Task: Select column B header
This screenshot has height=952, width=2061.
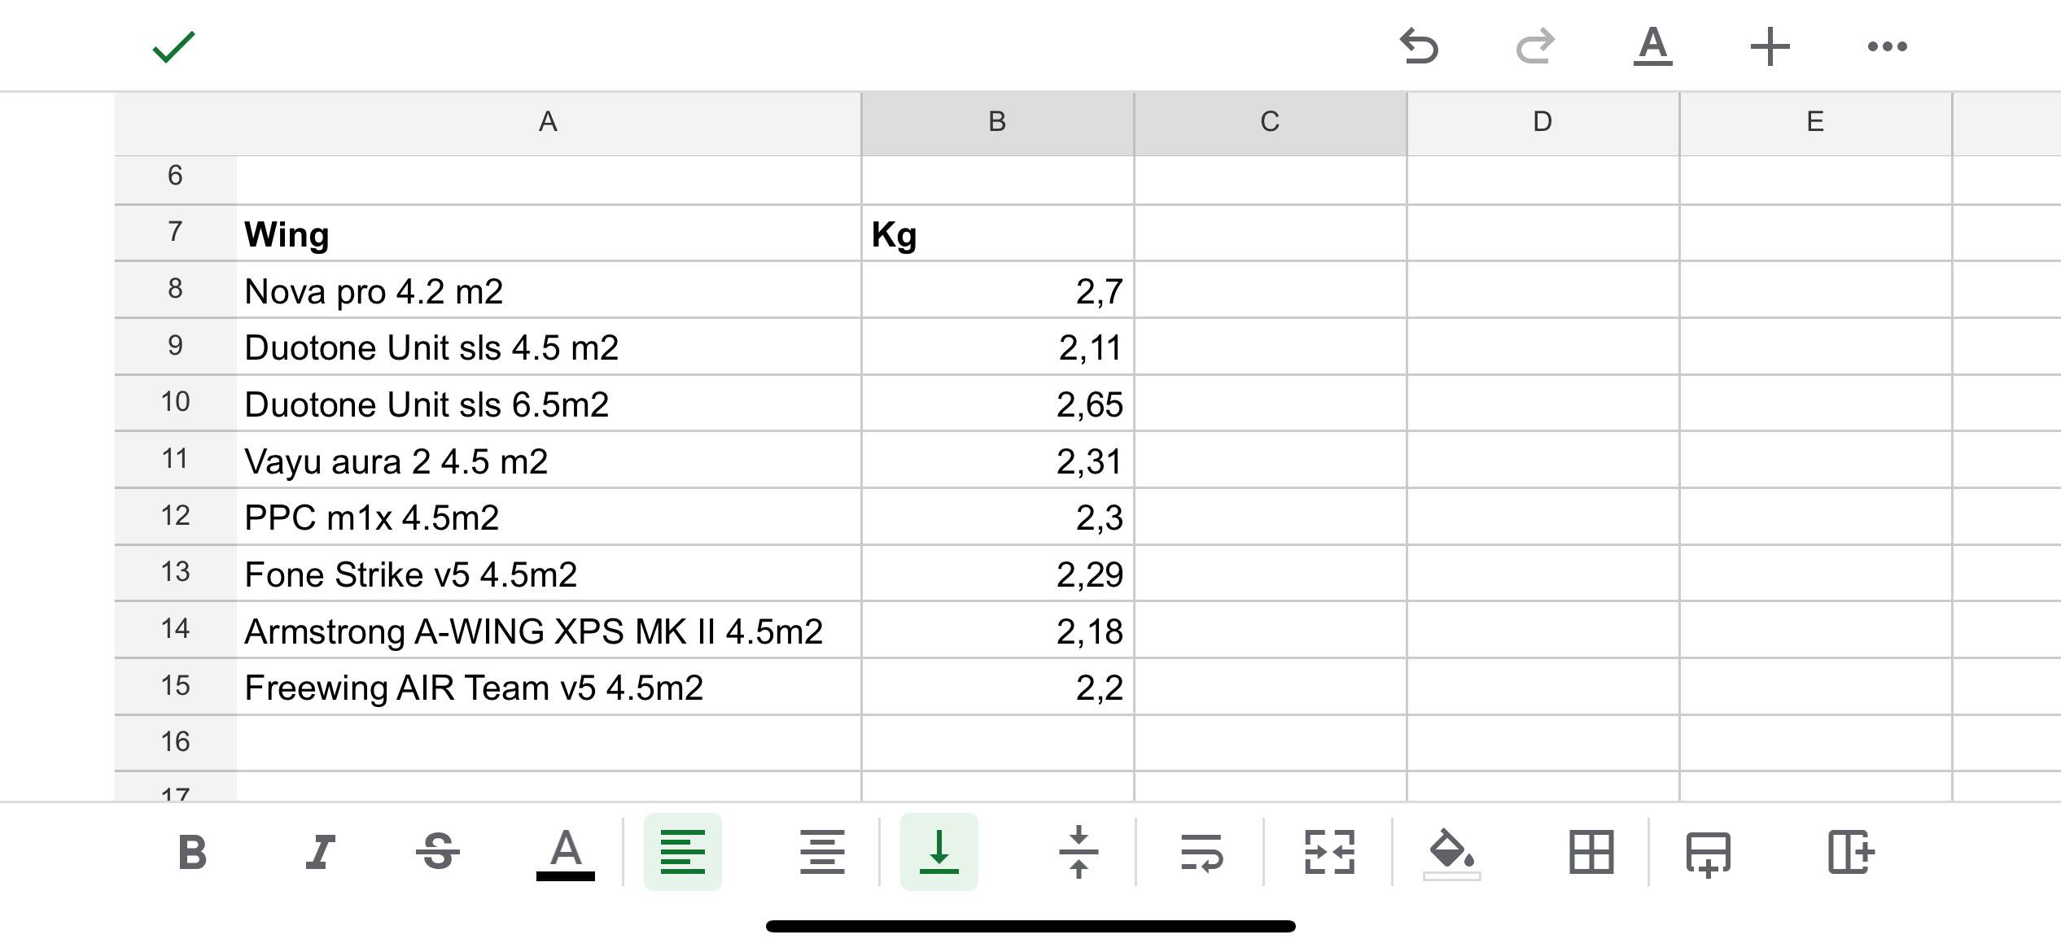Action: point(997,122)
